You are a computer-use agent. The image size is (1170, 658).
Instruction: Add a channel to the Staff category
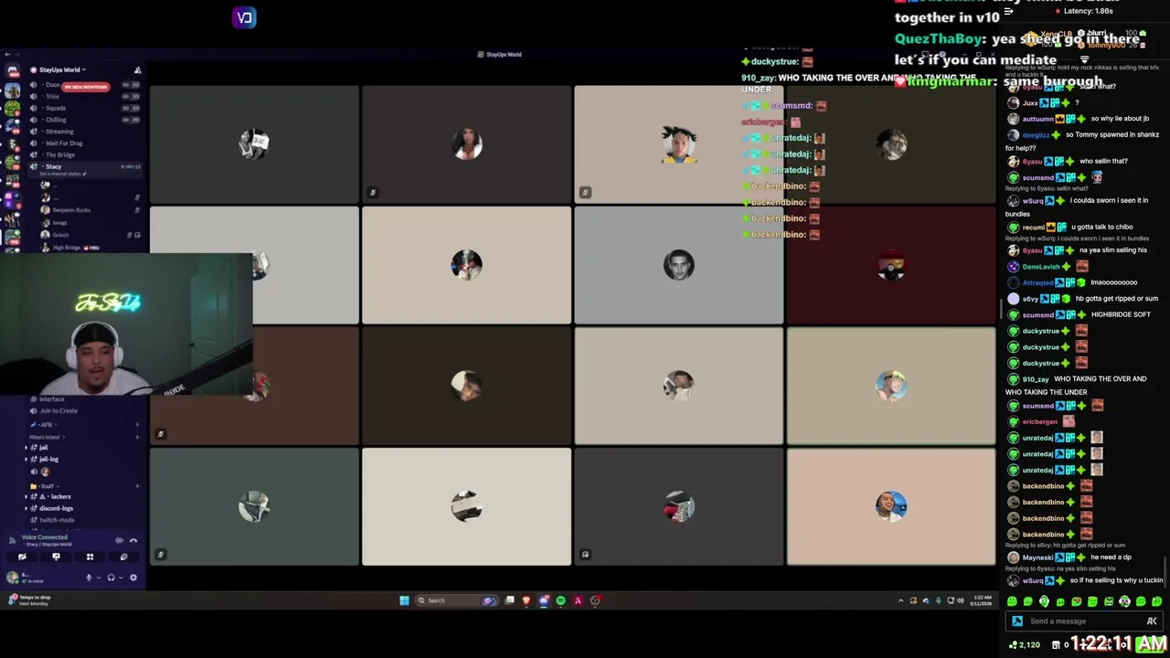[x=137, y=486]
